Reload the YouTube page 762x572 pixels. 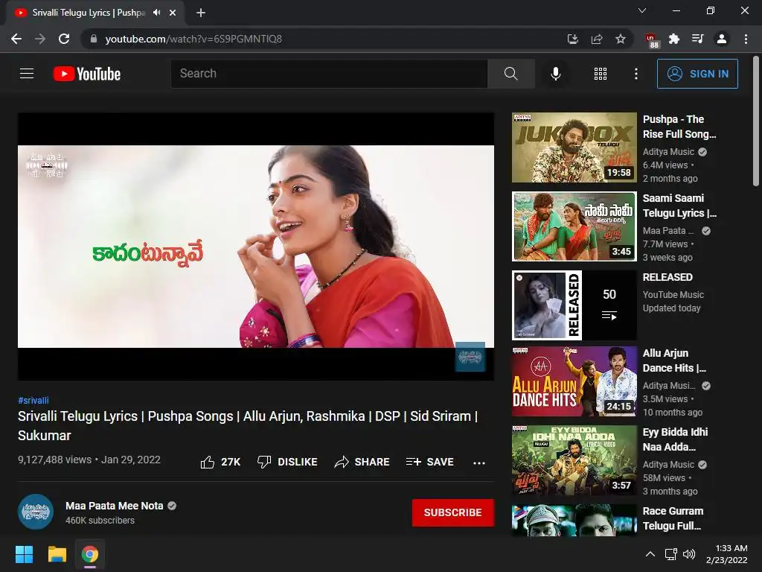pos(64,39)
